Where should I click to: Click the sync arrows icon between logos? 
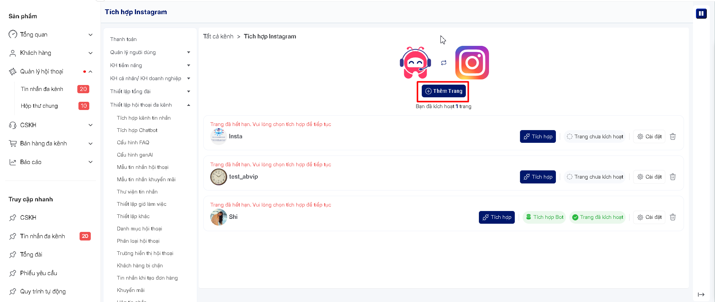pyautogui.click(x=443, y=63)
